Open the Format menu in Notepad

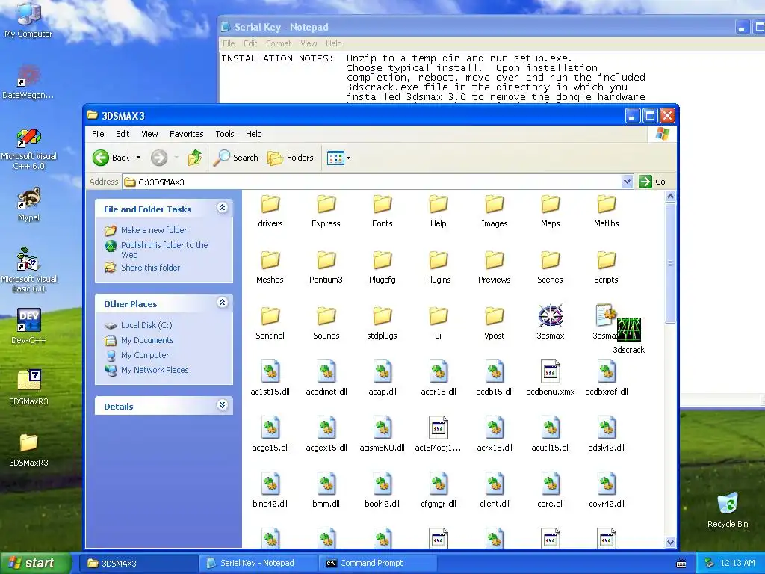[278, 43]
